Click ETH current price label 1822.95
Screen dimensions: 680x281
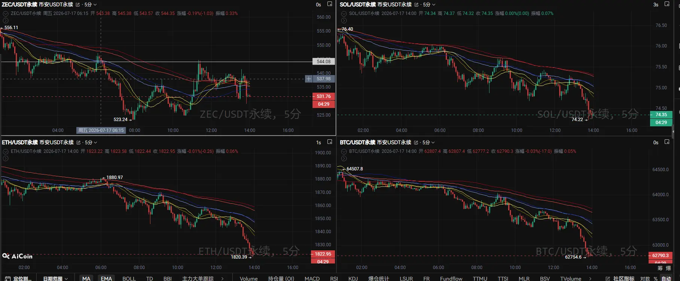tap(323, 254)
